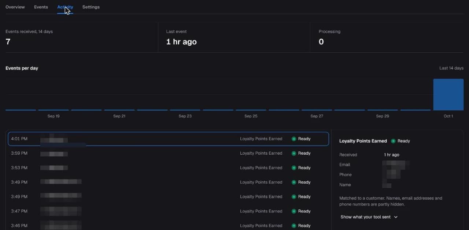Click the Name label in the details panel
This screenshot has height=230, width=469.
[x=345, y=185]
